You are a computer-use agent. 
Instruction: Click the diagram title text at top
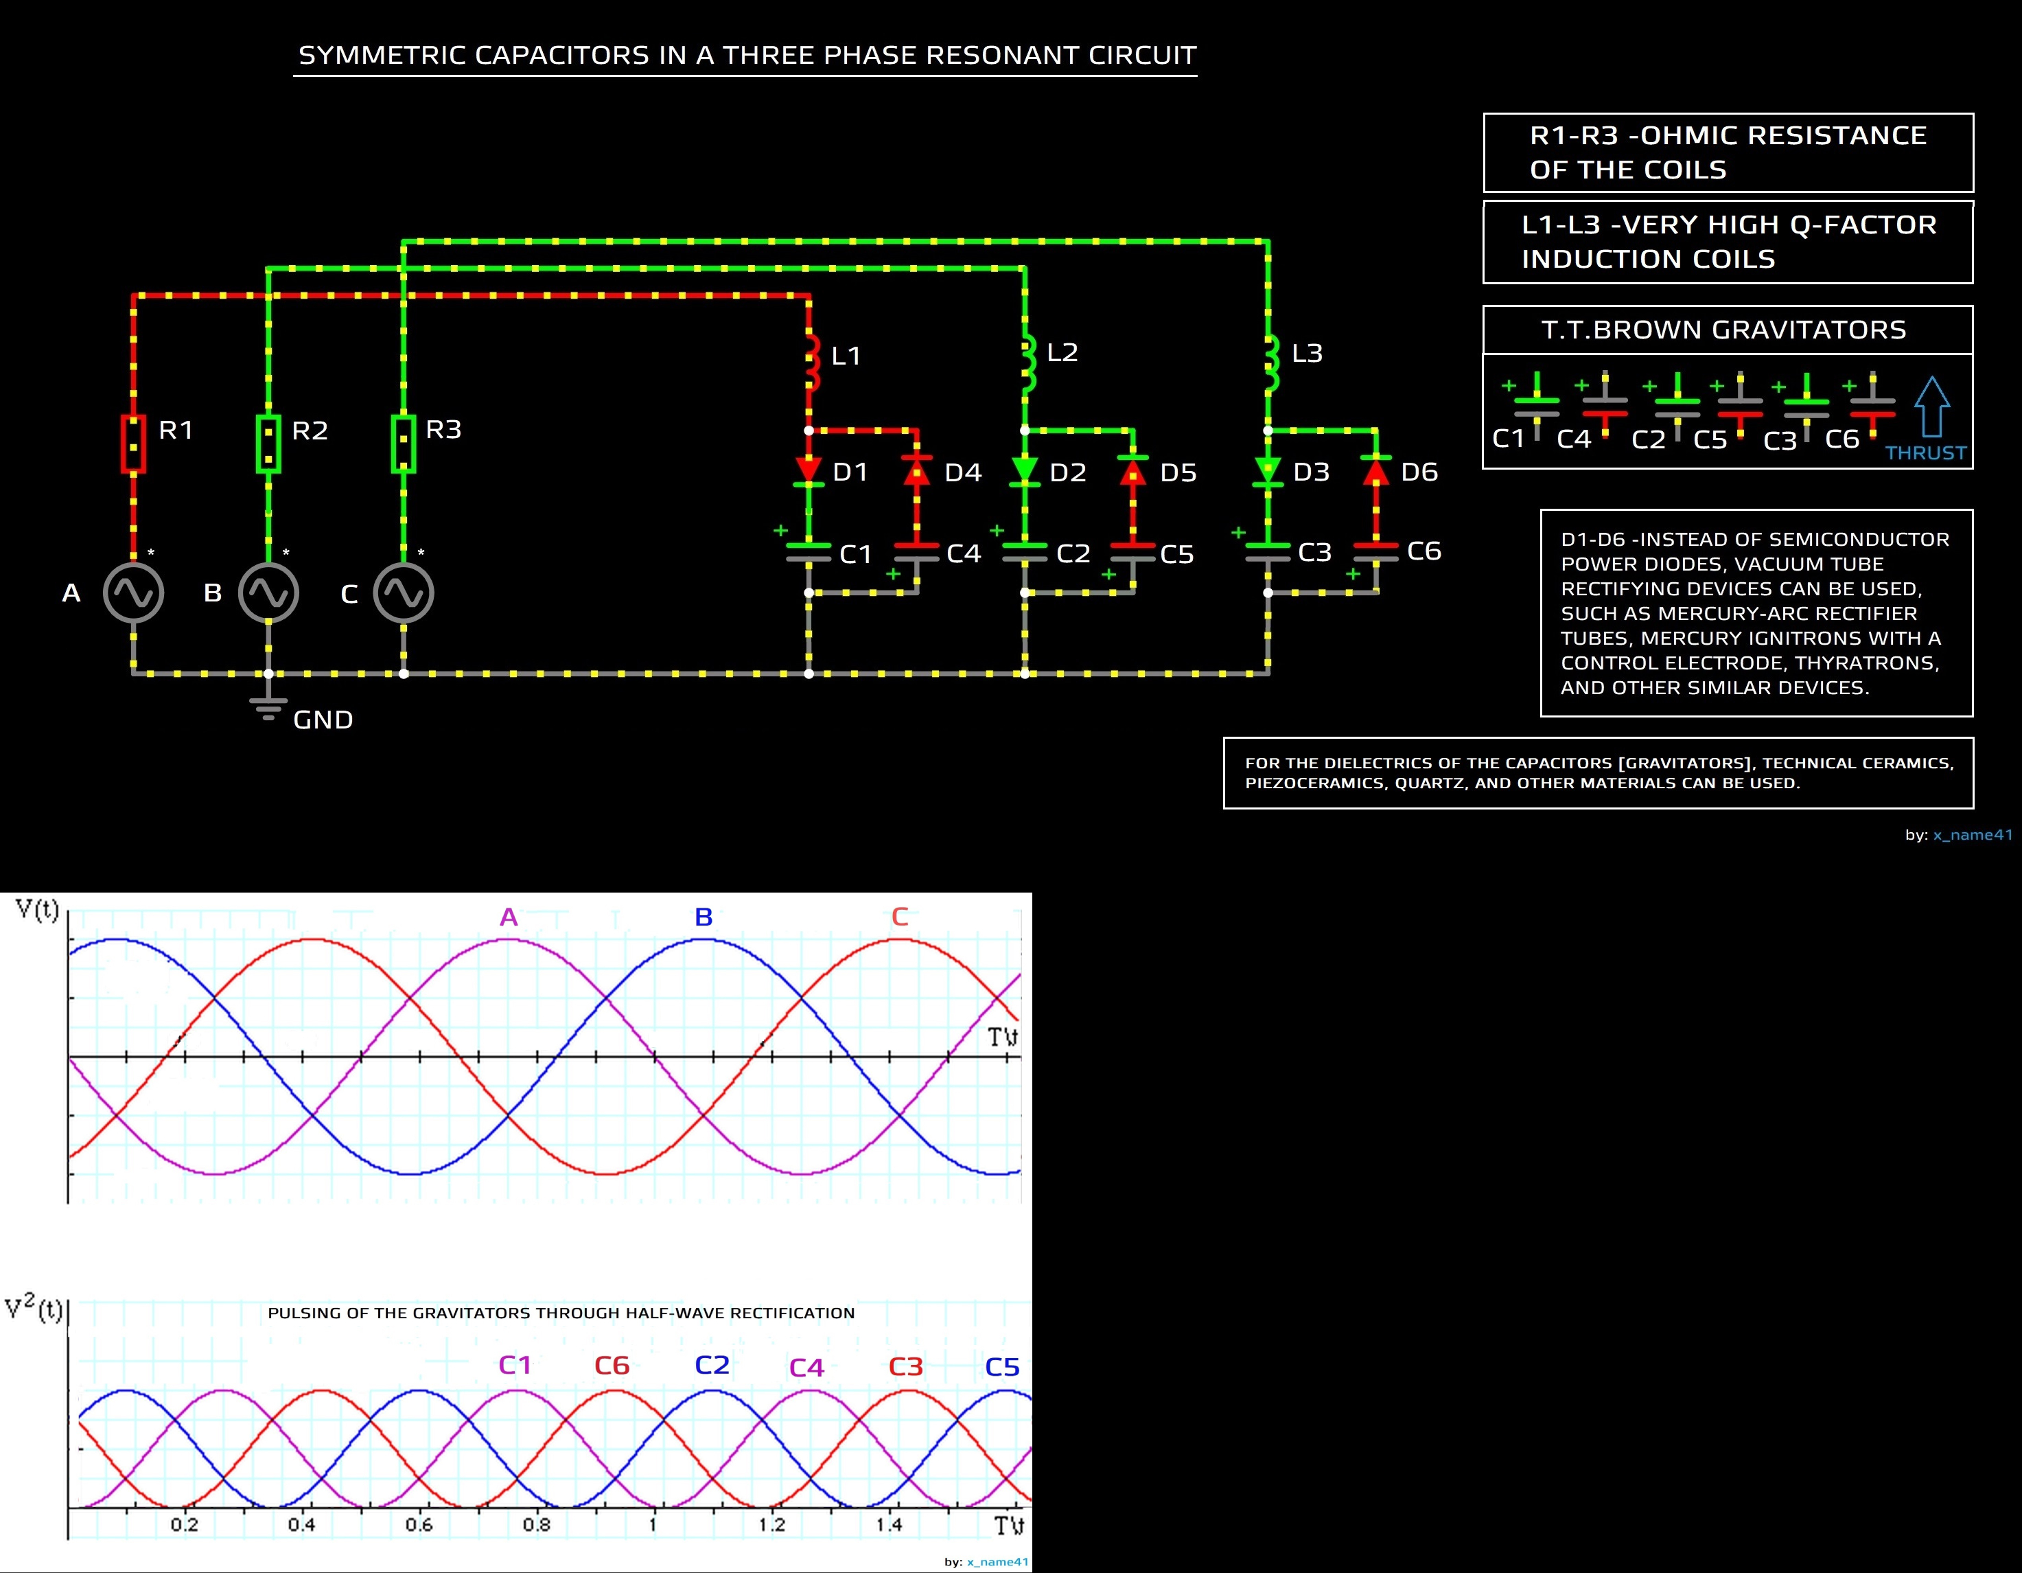[746, 56]
